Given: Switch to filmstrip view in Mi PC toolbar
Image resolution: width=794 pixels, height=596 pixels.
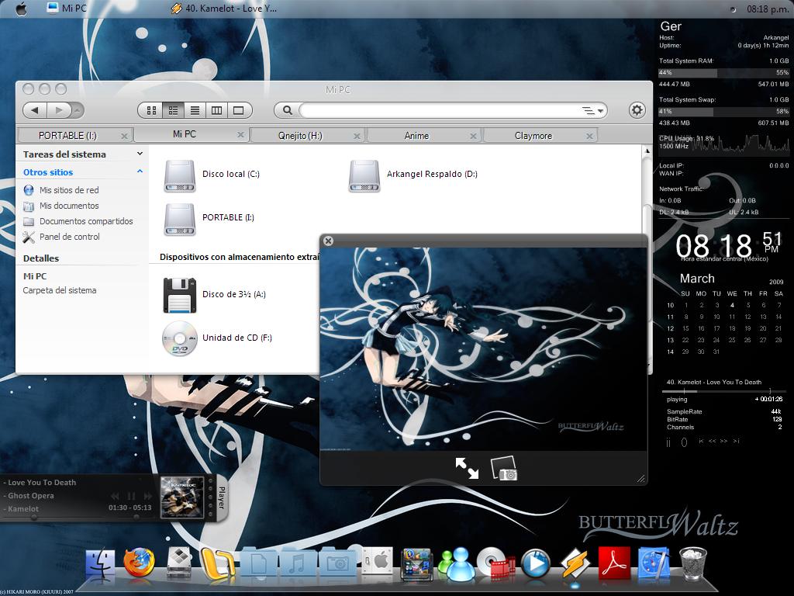Looking at the screenshot, I should coord(239,110).
